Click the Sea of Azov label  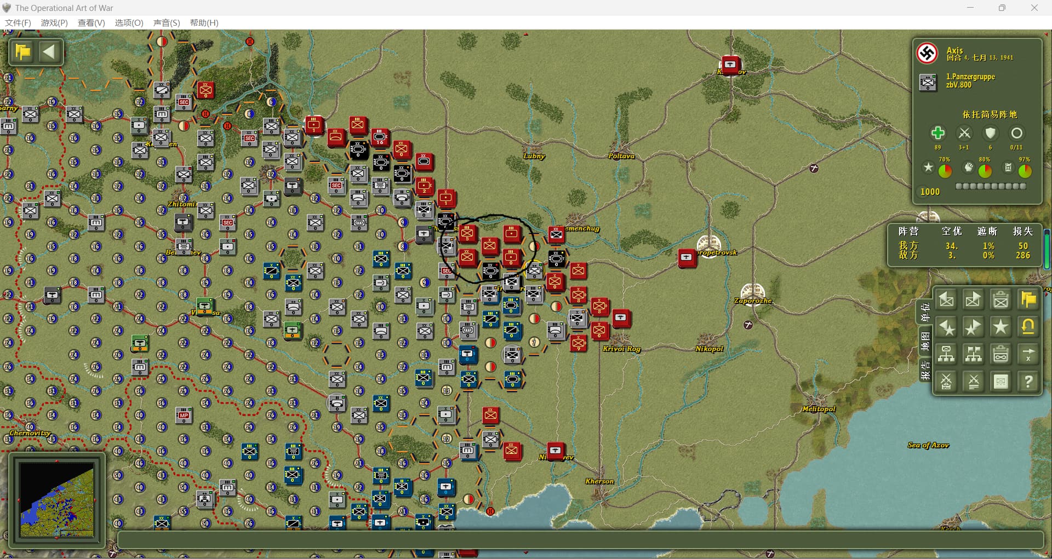point(928,445)
